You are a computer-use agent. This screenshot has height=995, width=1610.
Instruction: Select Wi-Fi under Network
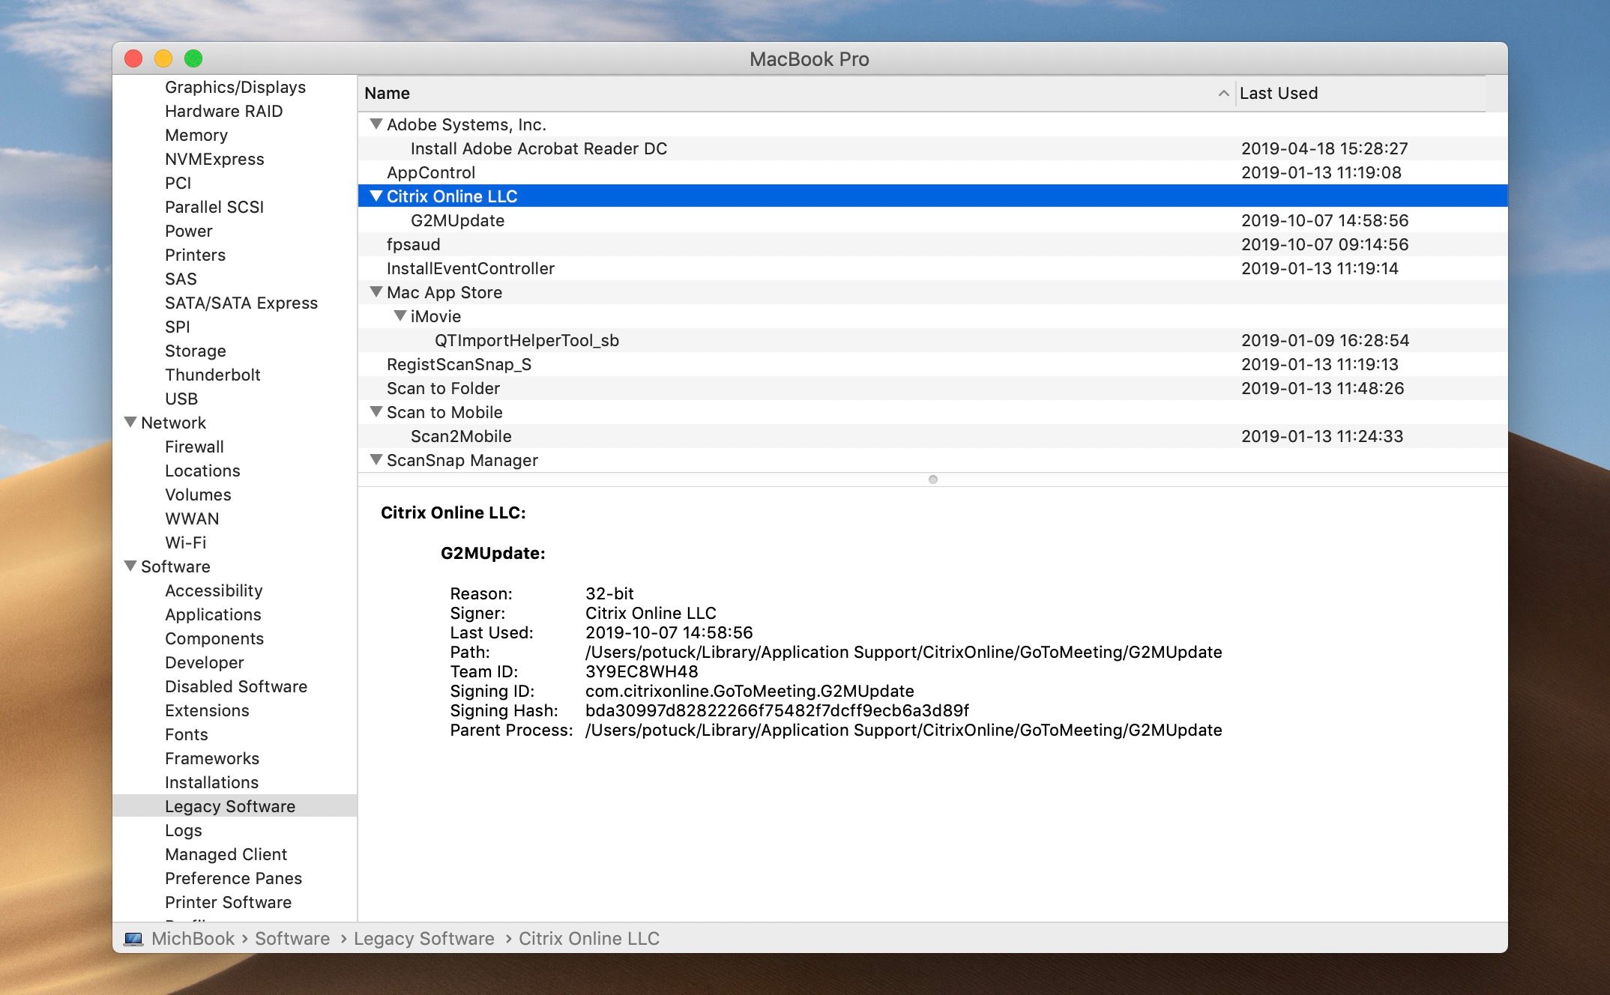tap(185, 542)
